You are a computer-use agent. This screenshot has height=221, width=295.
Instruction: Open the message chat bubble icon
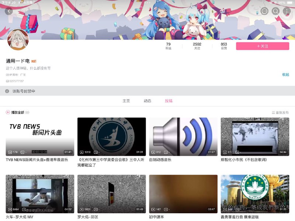click(x=264, y=11)
